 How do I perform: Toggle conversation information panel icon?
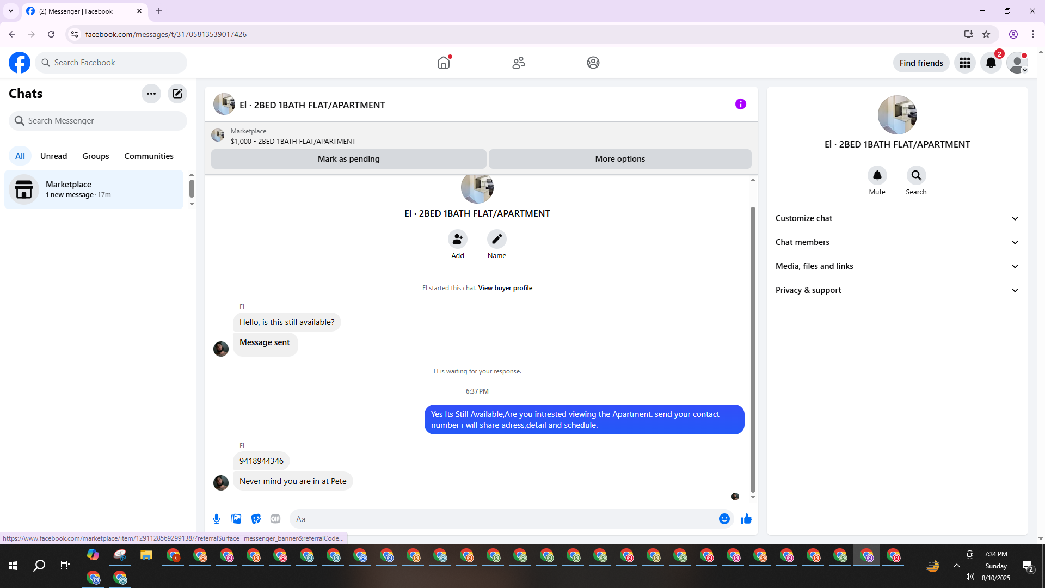(740, 104)
